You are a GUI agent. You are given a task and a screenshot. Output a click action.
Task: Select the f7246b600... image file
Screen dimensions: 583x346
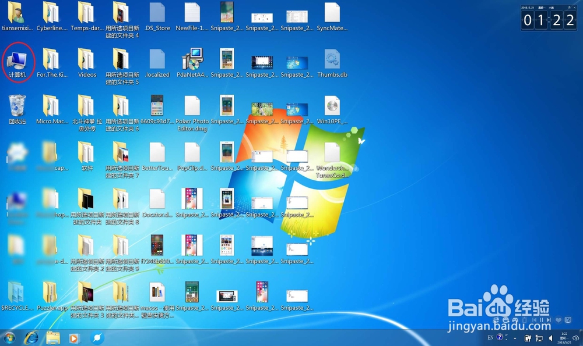tap(157, 250)
